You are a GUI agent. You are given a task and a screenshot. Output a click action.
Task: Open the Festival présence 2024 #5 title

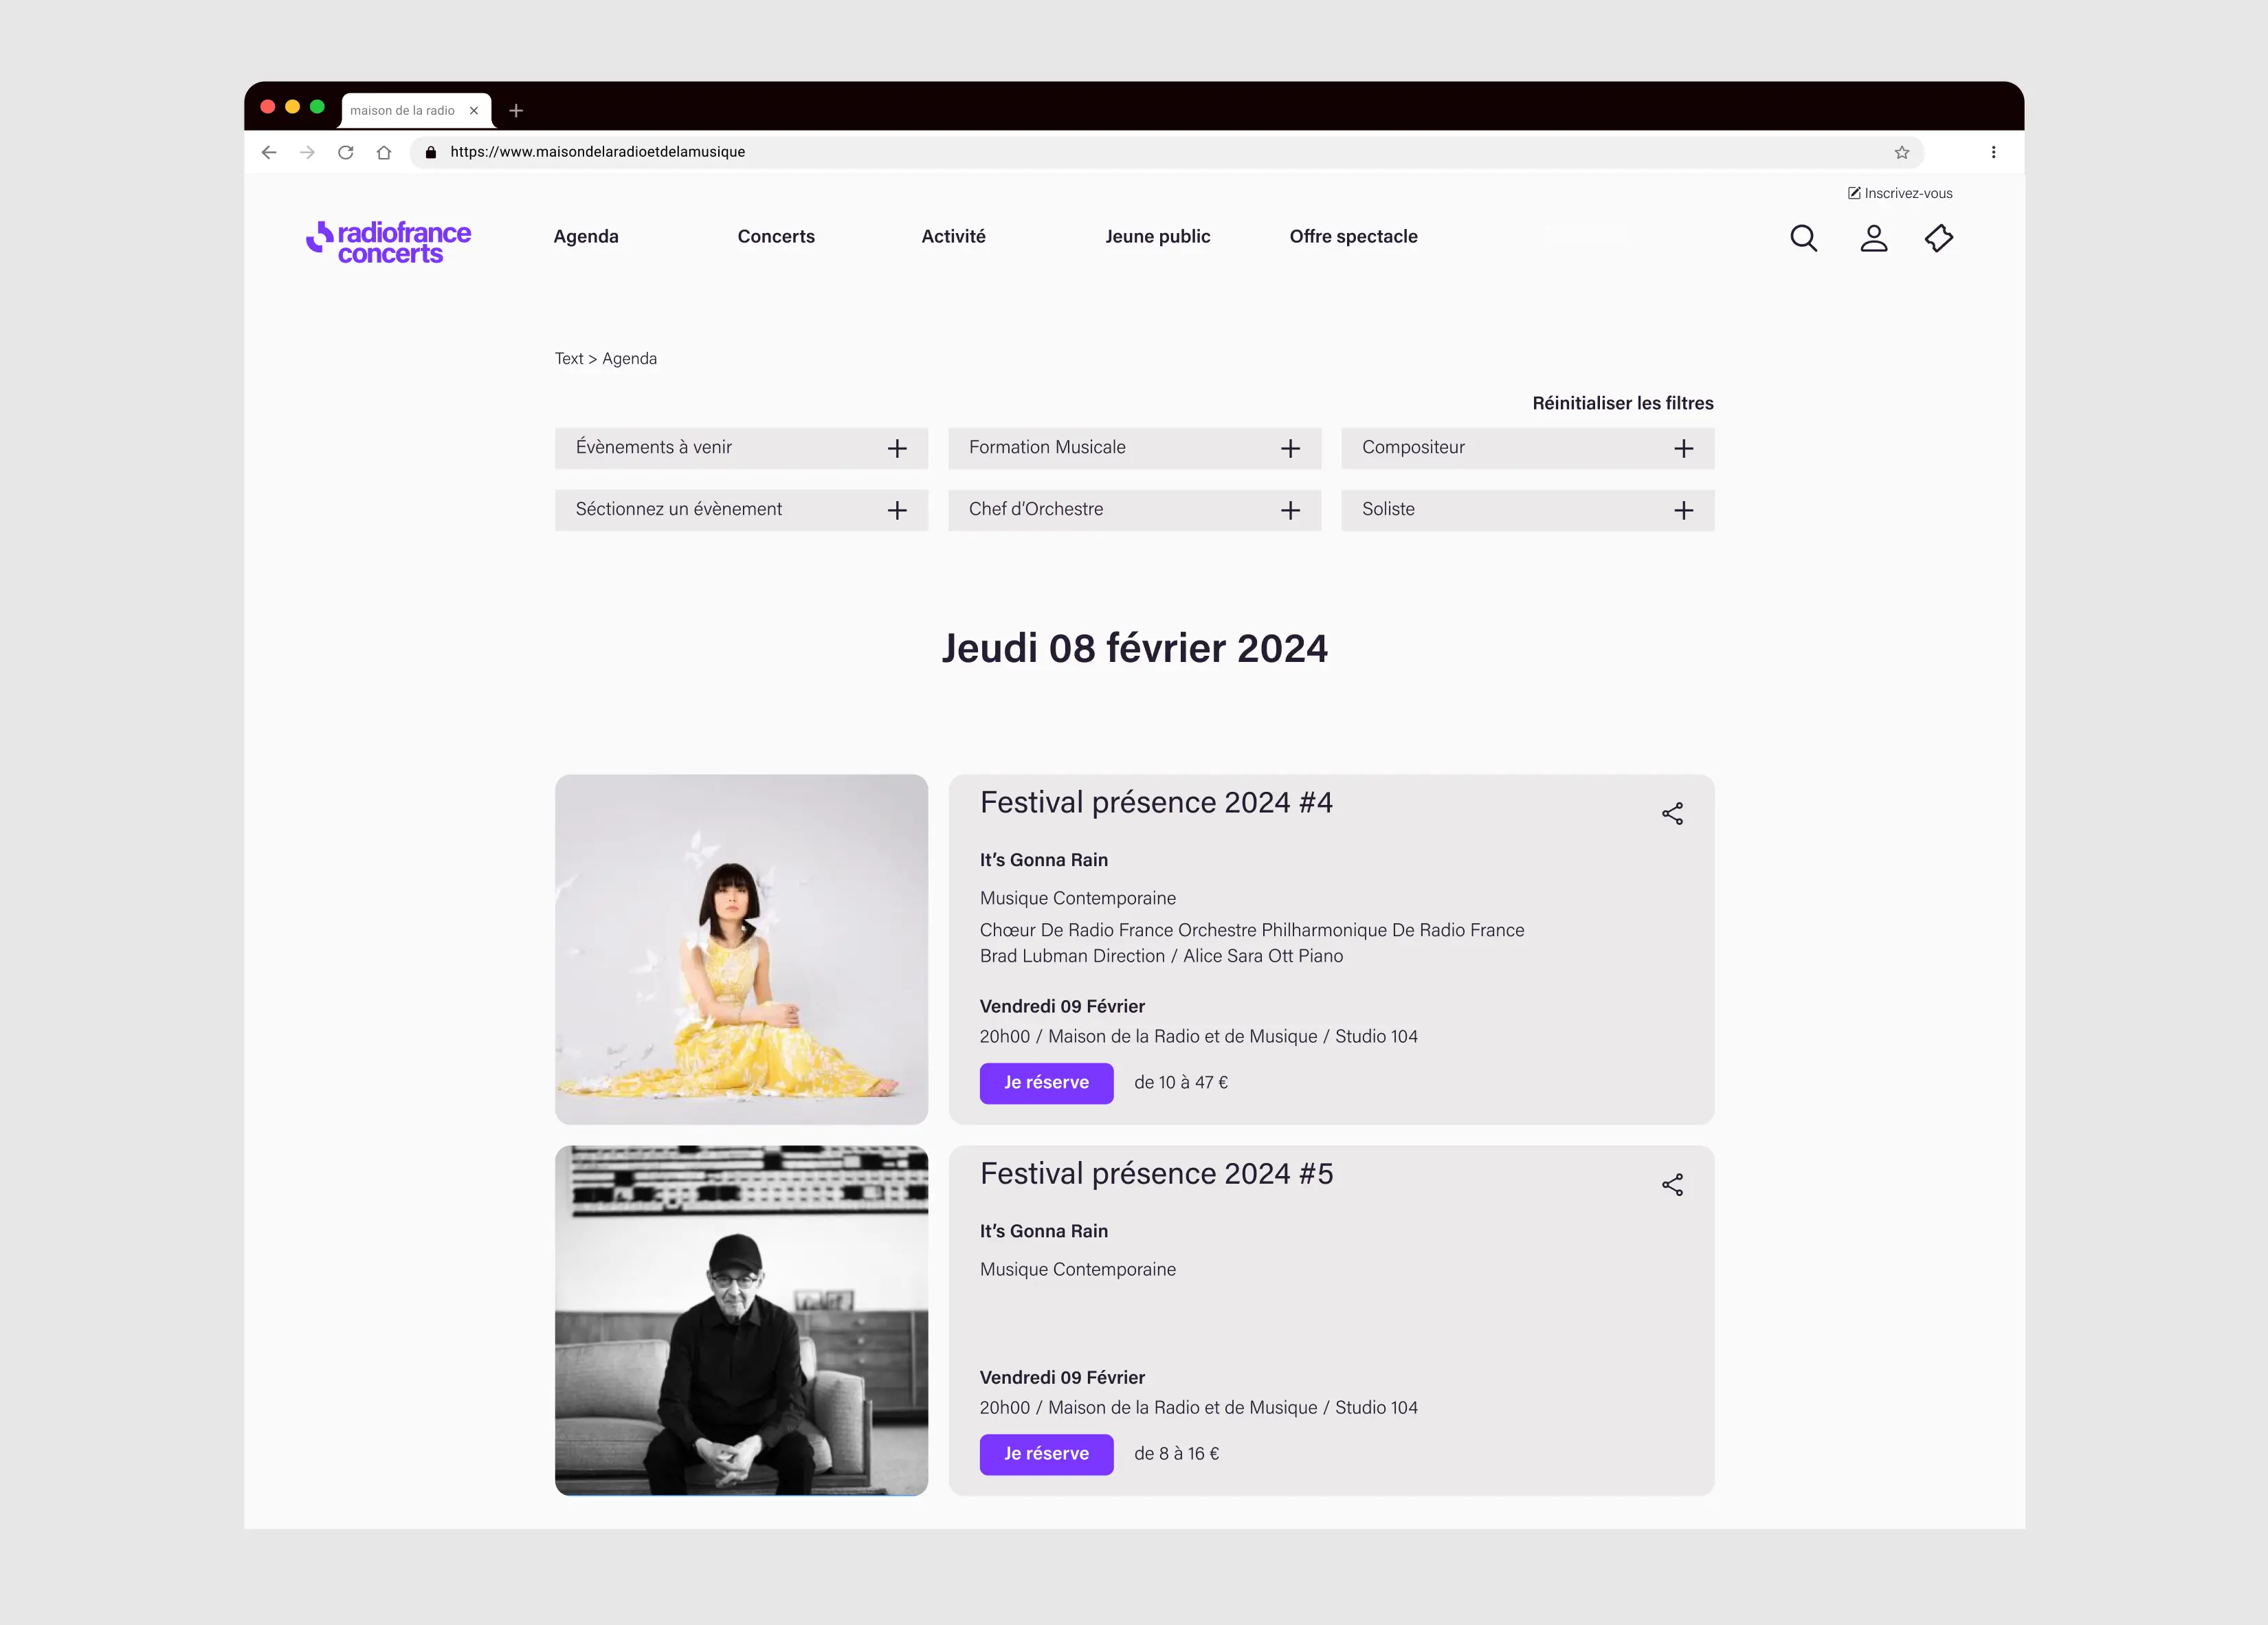click(x=1156, y=1173)
